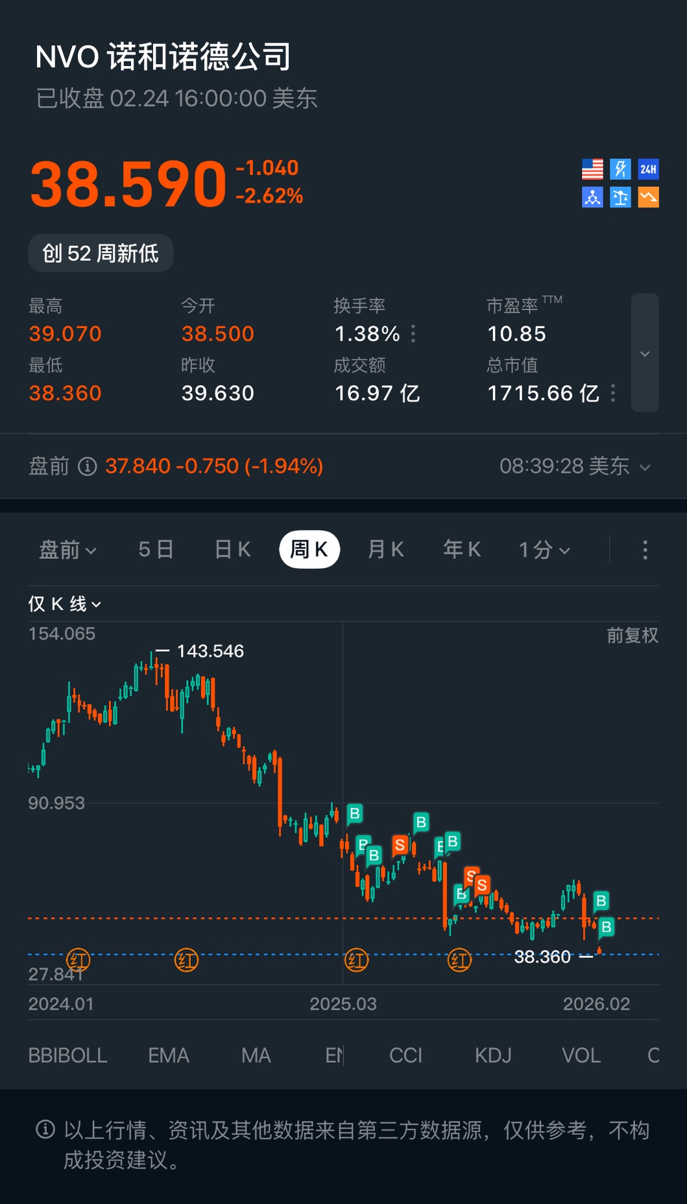Tap the orange downtrend arrow icon
The image size is (687, 1204).
[648, 197]
